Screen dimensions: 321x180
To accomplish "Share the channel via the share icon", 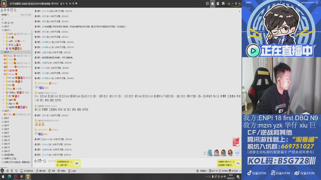I will pos(73,4).
